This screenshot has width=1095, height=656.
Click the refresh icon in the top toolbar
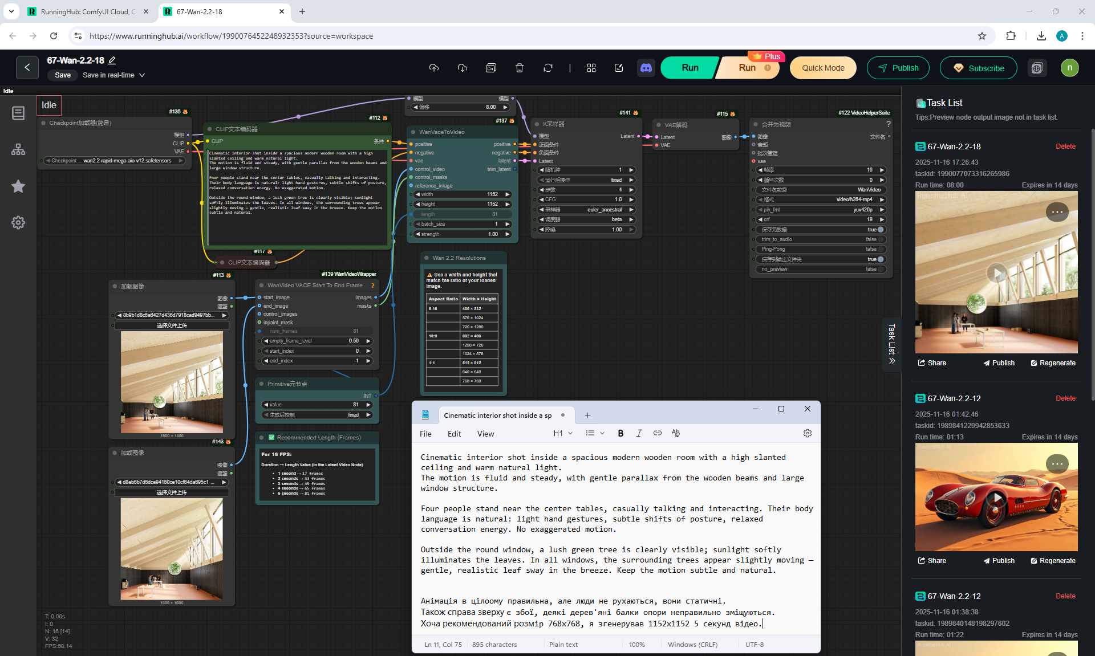tap(547, 68)
